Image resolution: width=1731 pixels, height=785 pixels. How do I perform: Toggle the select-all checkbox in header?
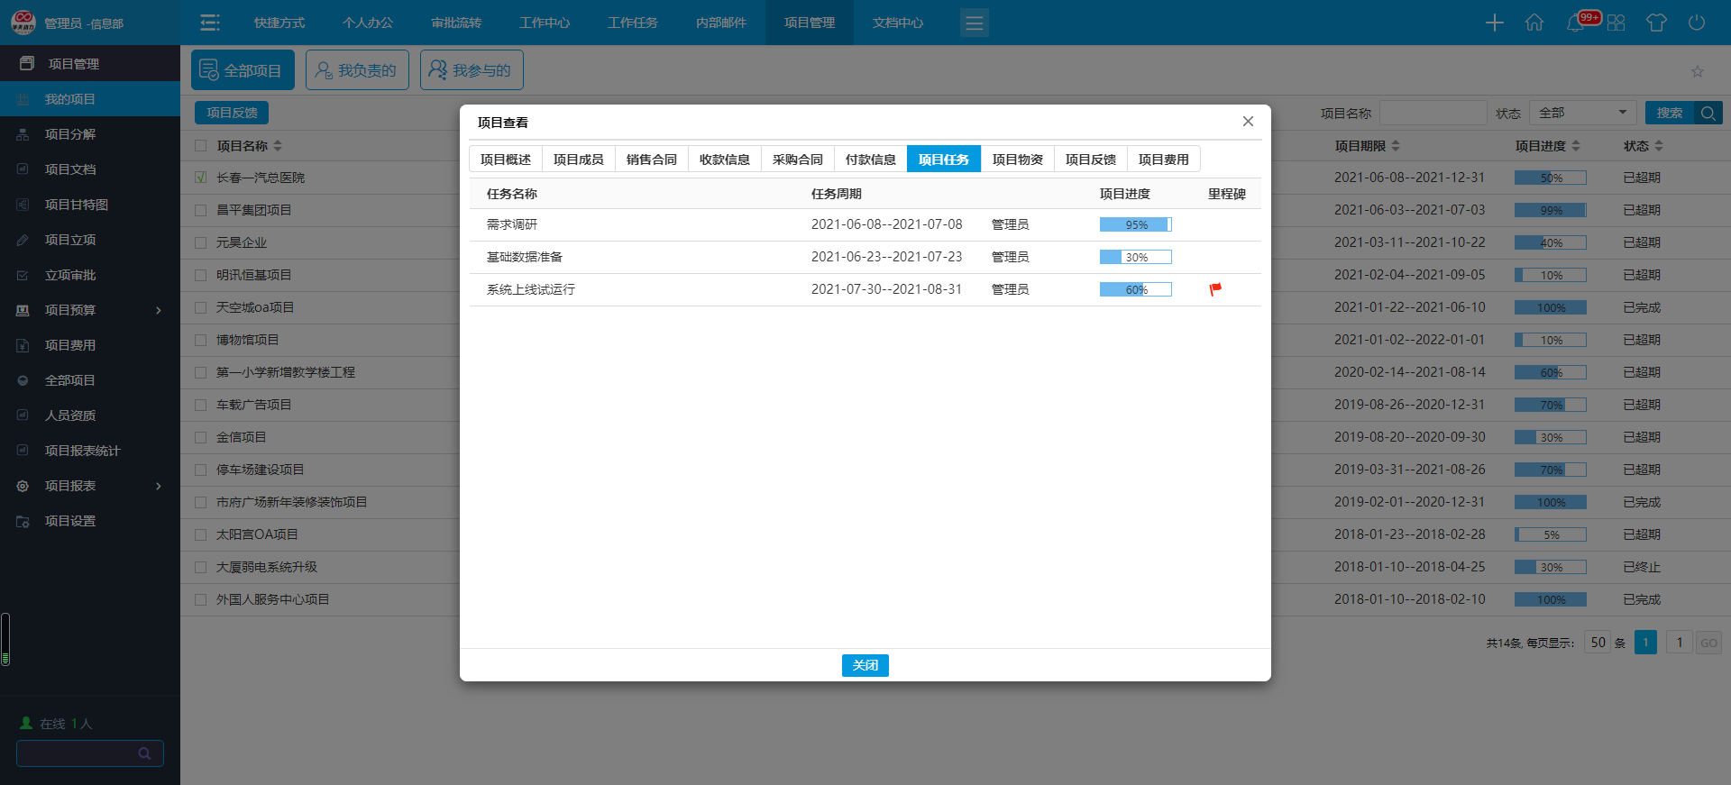pyautogui.click(x=201, y=145)
